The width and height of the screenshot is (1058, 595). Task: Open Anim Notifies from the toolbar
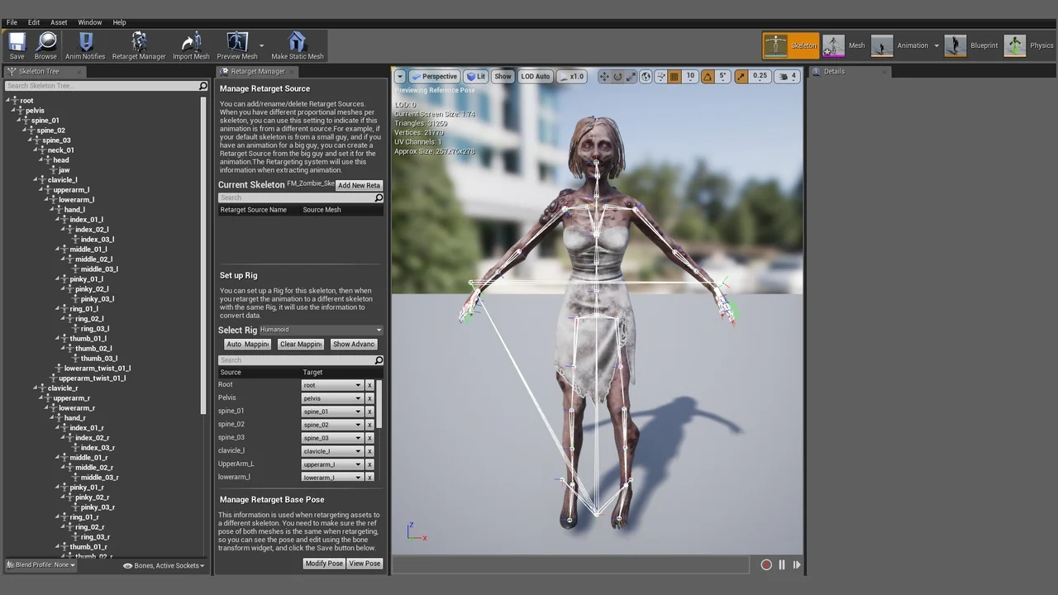(x=85, y=45)
